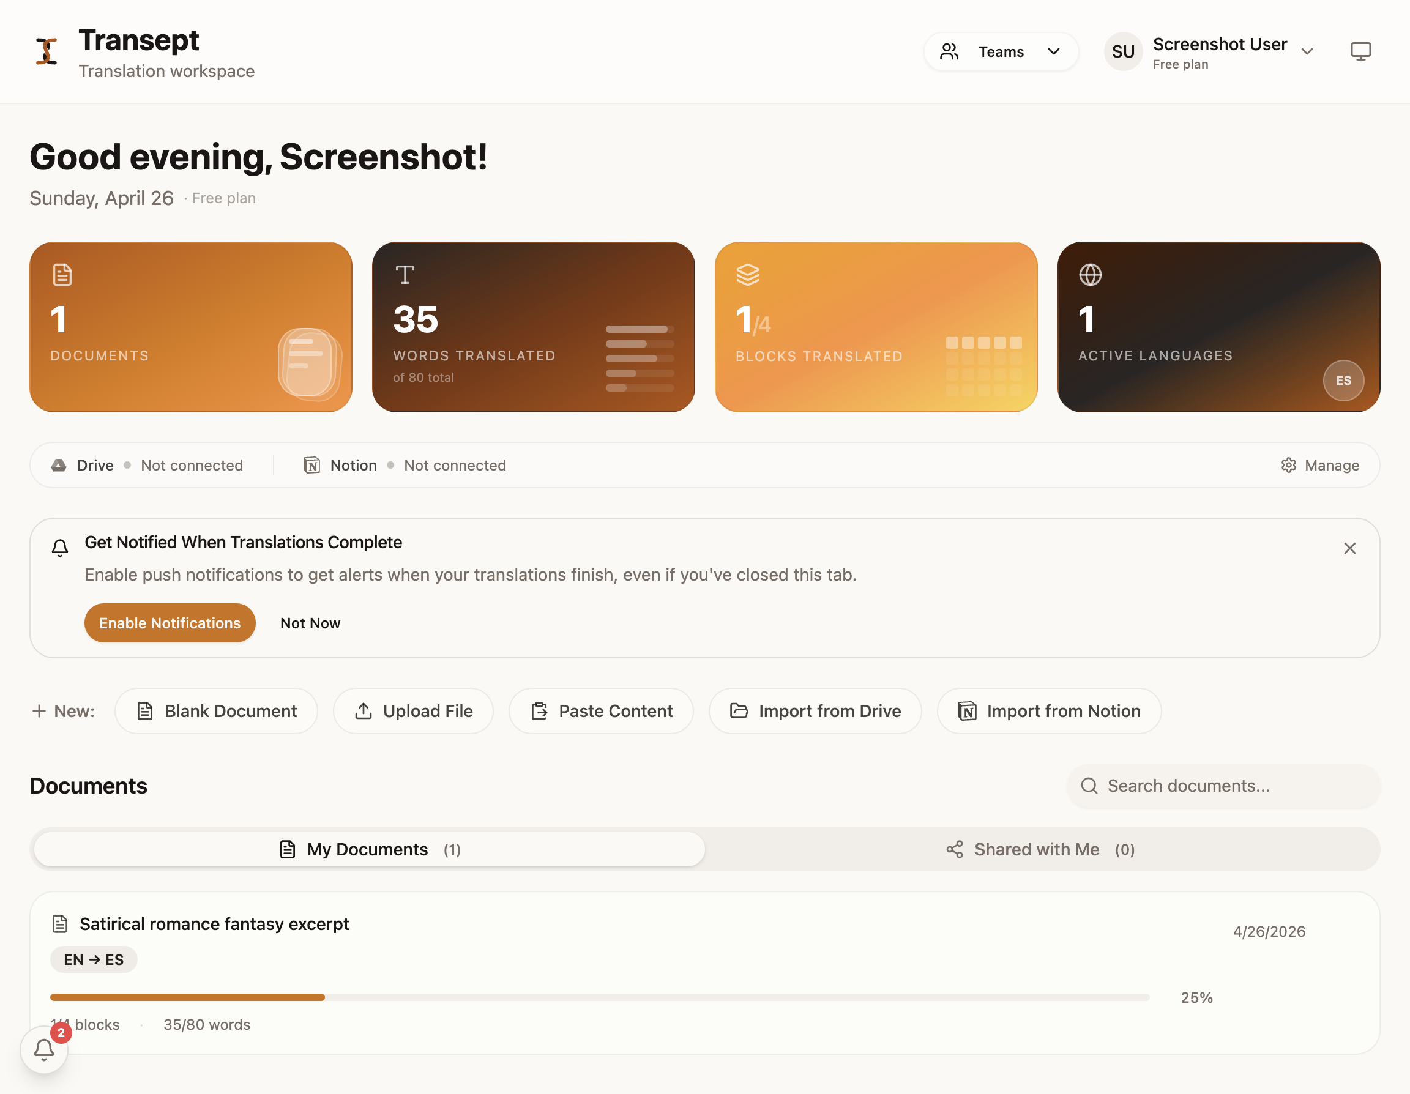Click the ES language badge
The image size is (1410, 1094).
1343,381
